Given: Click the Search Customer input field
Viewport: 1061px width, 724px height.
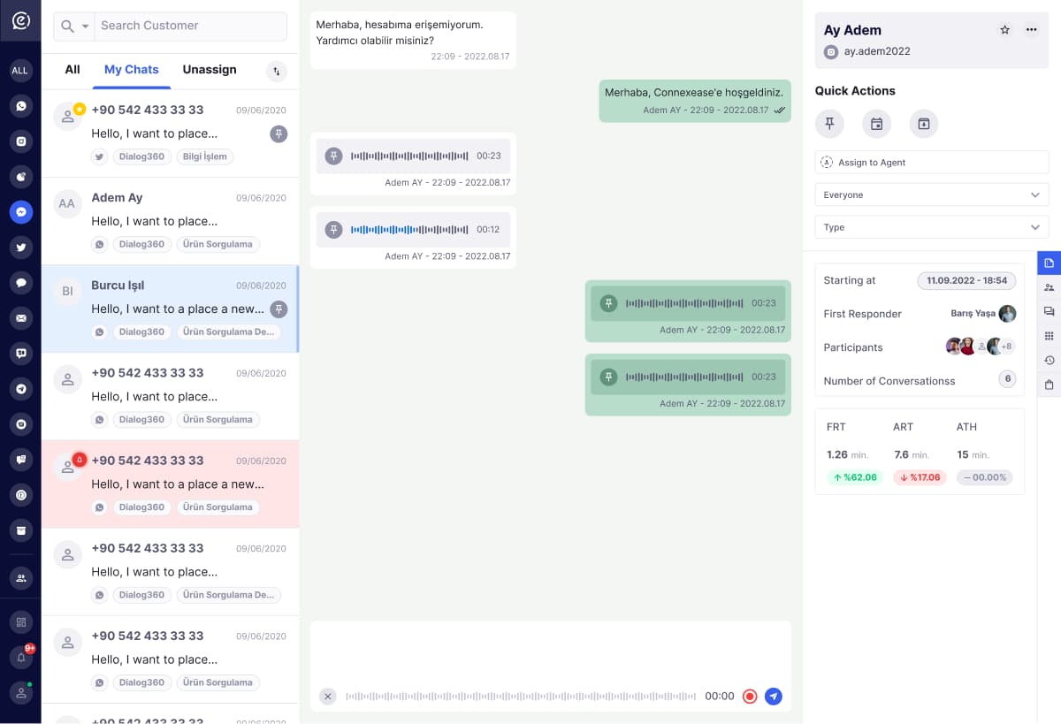Looking at the screenshot, I should point(190,27).
